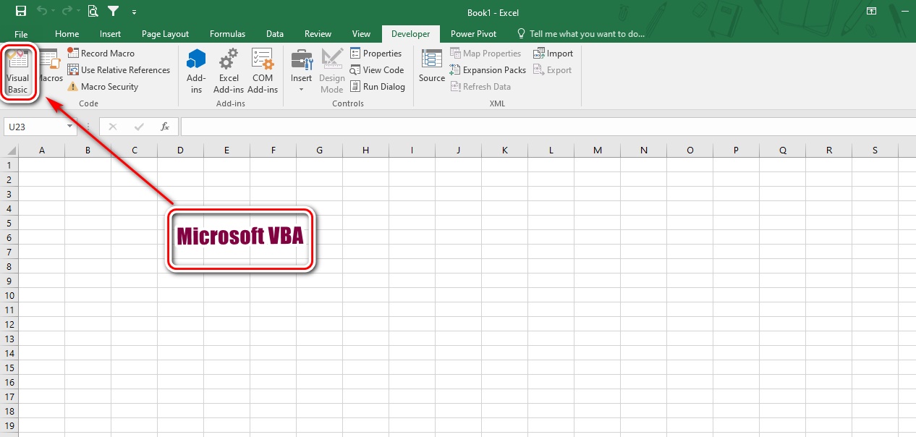Viewport: 916px width, 437px height.
Task: Click Export XML
Action: [552, 70]
